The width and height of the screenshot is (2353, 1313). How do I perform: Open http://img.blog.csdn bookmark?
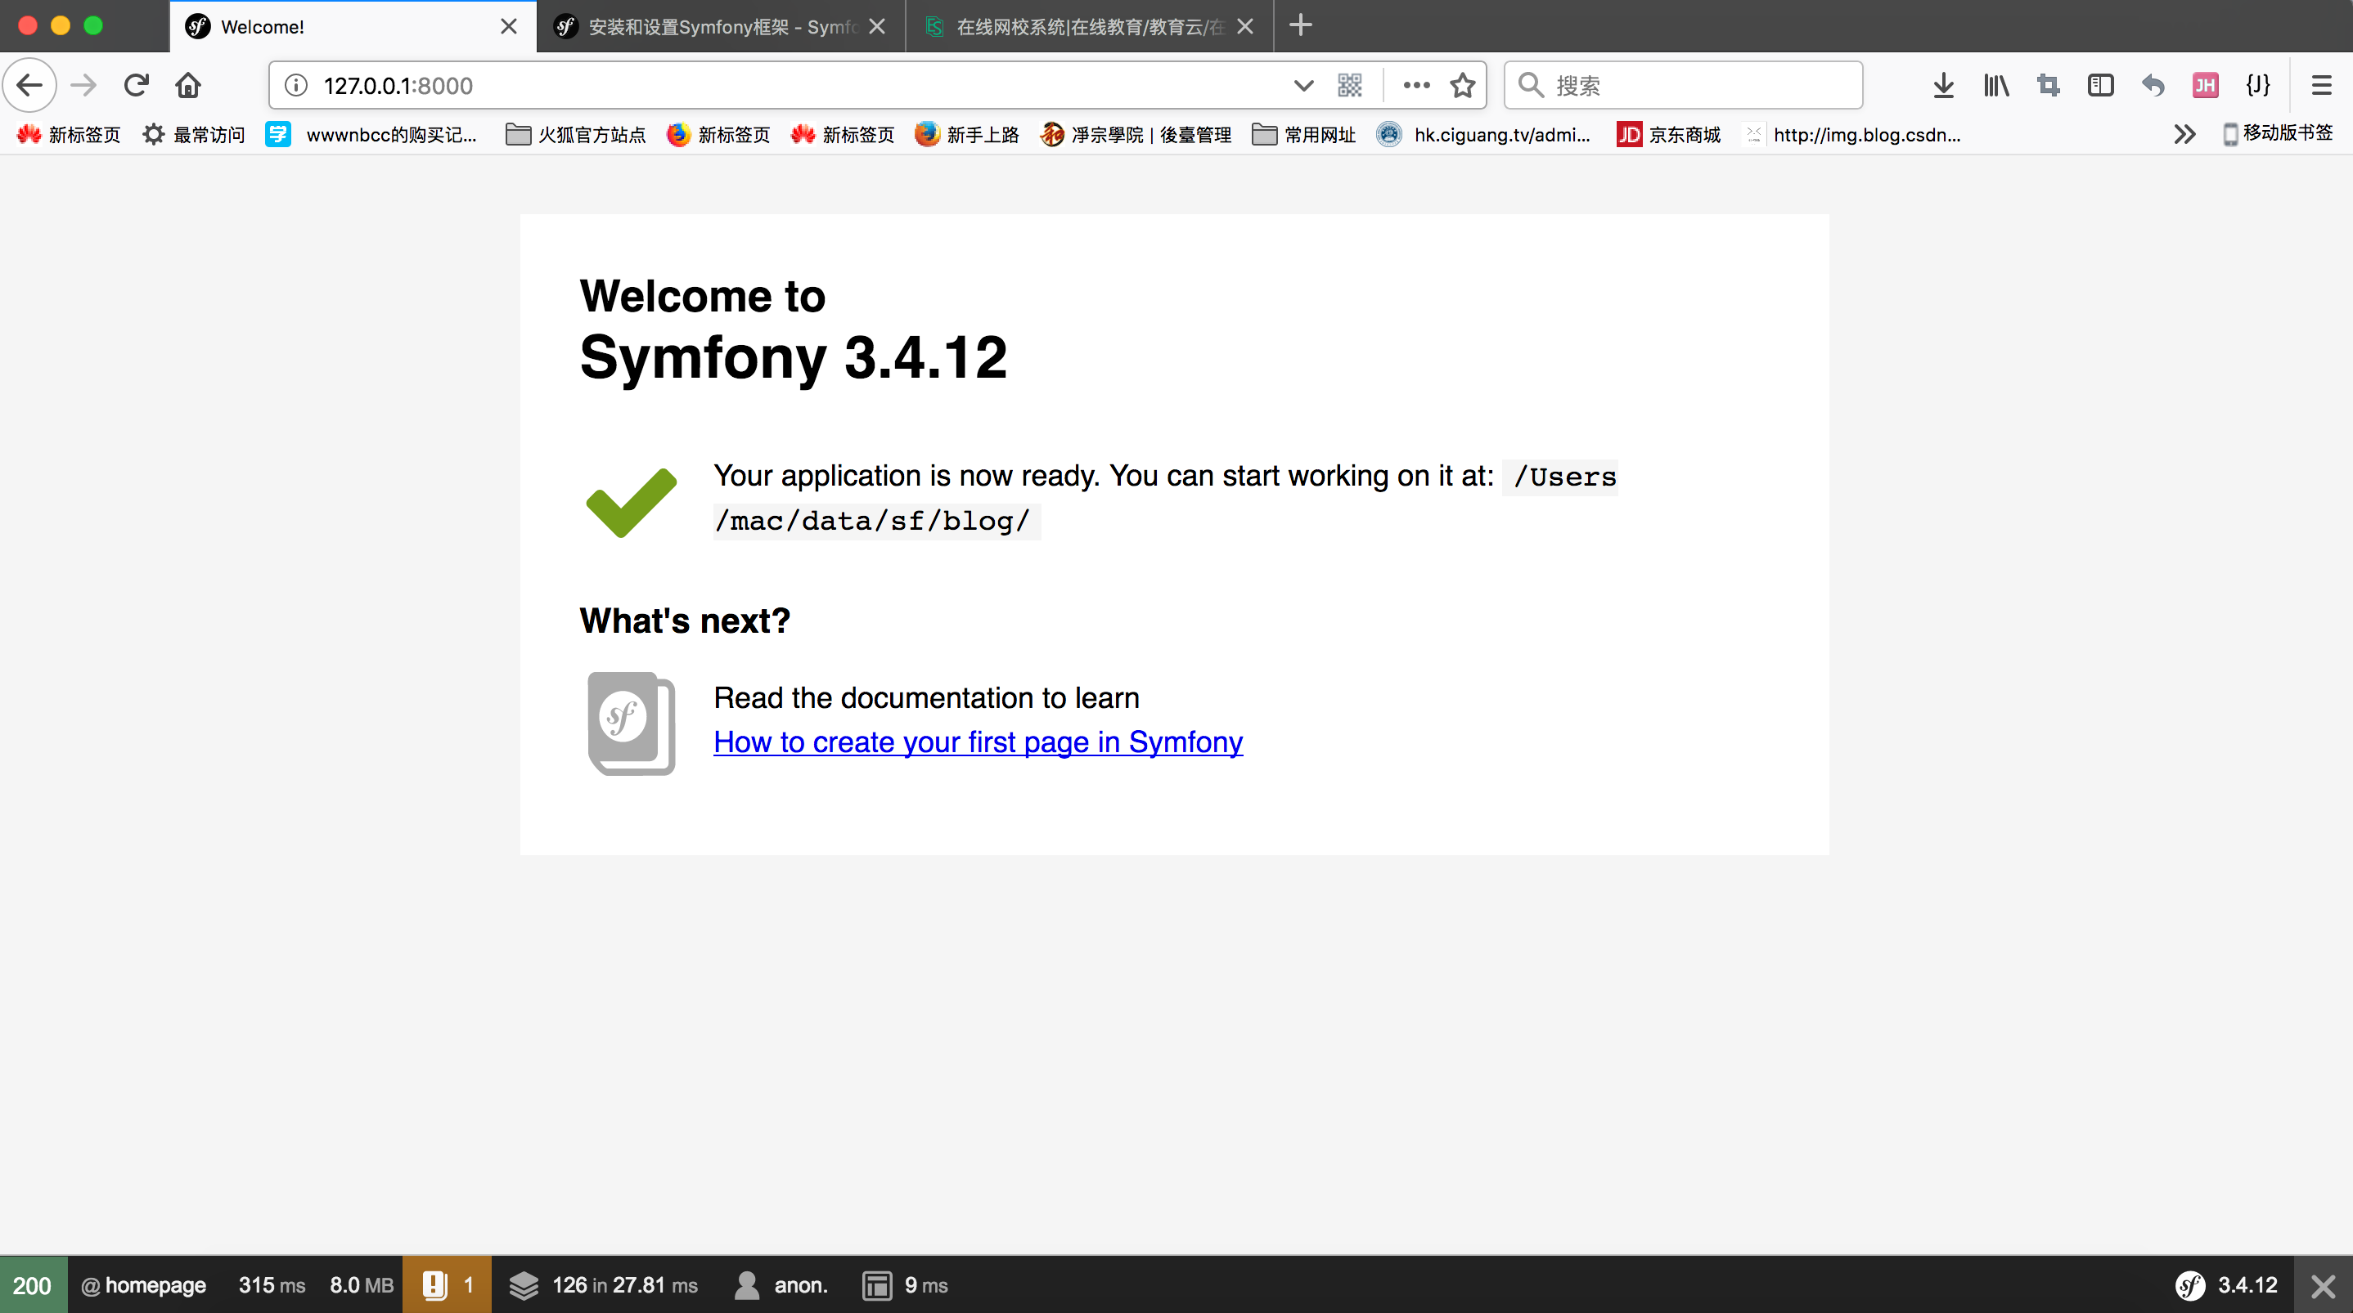pyautogui.click(x=1852, y=135)
